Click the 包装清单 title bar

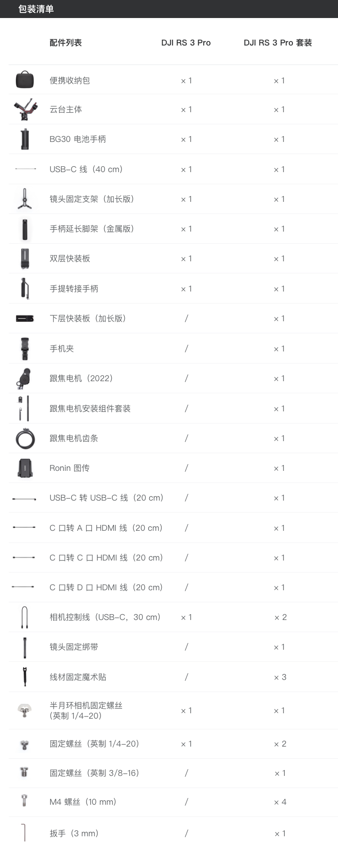click(36, 9)
